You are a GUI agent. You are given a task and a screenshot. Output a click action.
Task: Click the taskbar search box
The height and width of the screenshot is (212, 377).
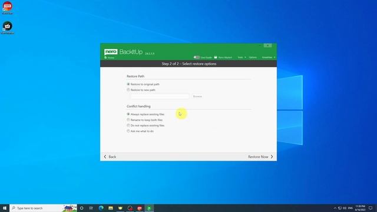(x=43, y=208)
